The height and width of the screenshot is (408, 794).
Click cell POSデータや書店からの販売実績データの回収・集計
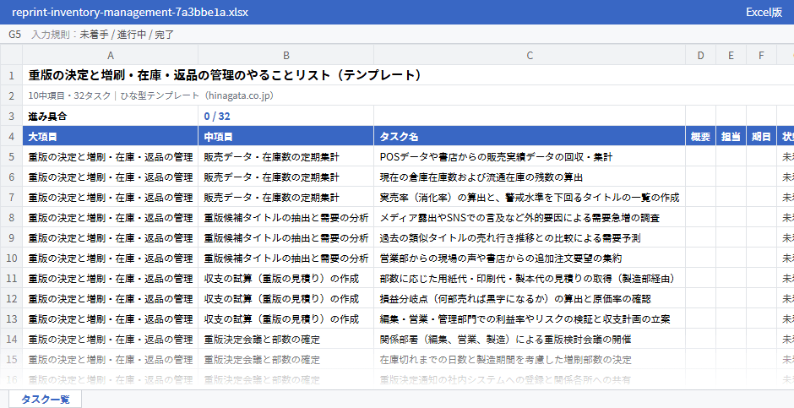point(530,156)
